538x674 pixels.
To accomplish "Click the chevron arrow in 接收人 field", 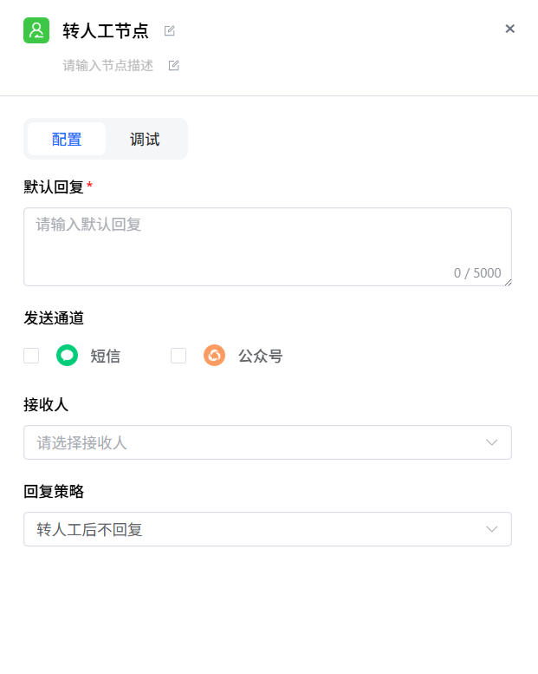I will (x=492, y=442).
